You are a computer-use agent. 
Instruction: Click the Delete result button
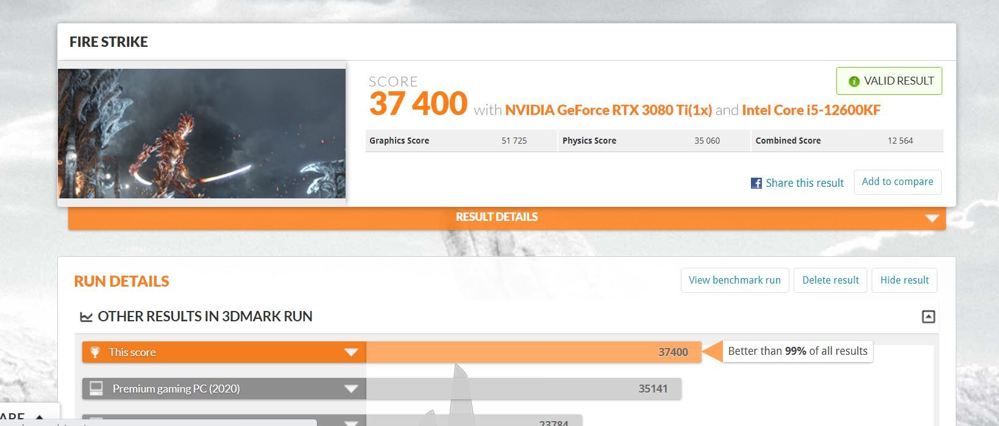click(830, 280)
